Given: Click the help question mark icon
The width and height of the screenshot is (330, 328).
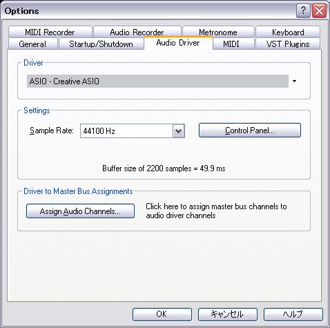Looking at the screenshot, I should click(x=303, y=10).
